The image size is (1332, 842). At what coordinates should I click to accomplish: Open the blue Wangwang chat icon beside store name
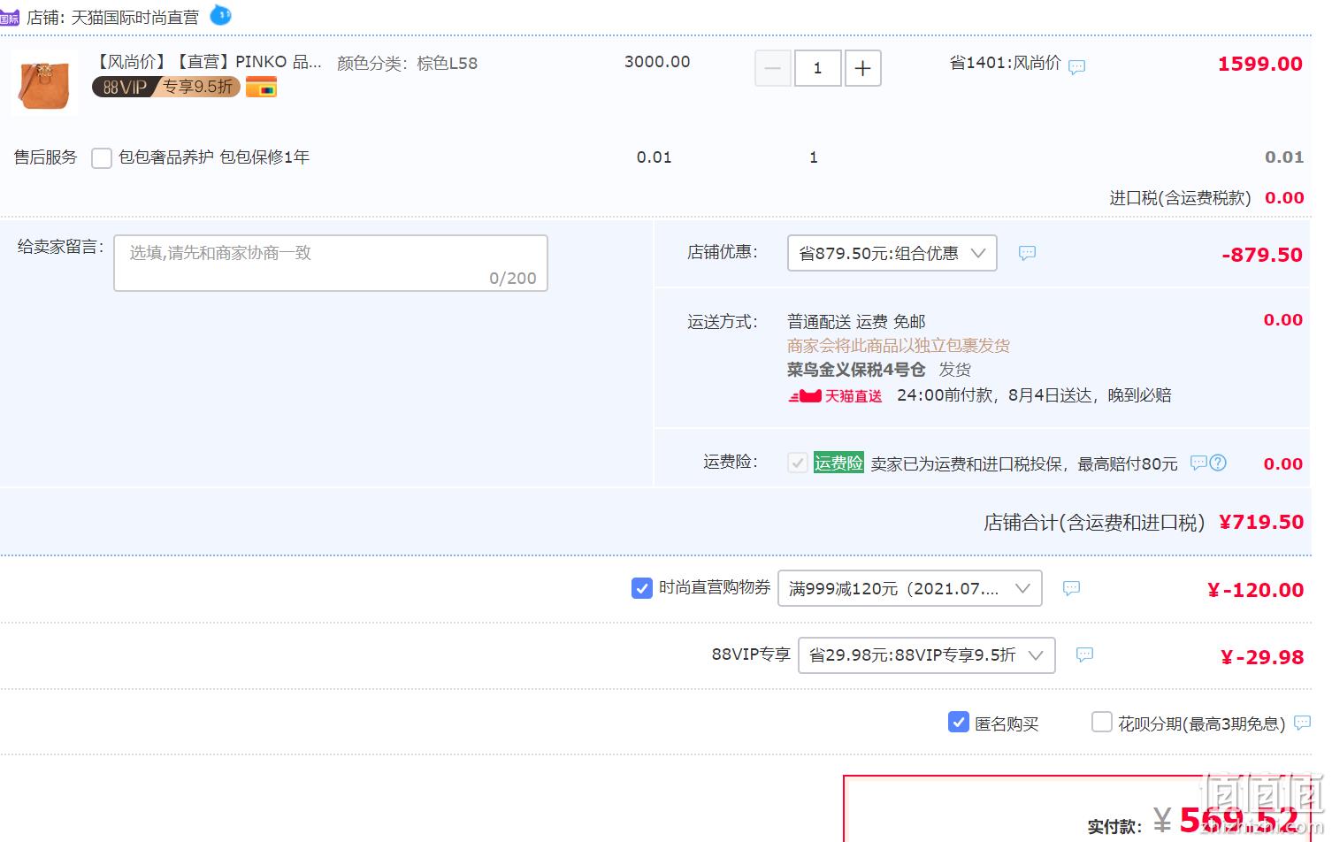pos(220,15)
